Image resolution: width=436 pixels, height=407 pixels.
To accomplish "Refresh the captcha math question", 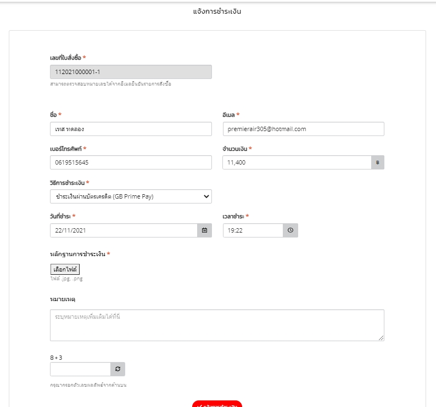I will tap(118, 369).
